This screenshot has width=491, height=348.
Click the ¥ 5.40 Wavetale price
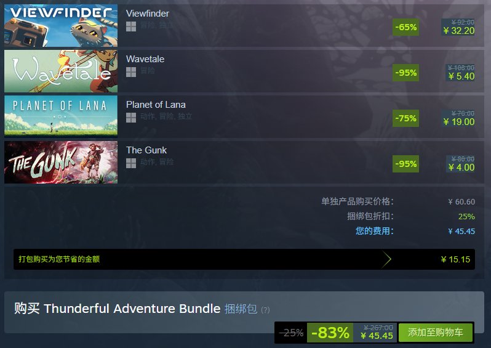[461, 76]
